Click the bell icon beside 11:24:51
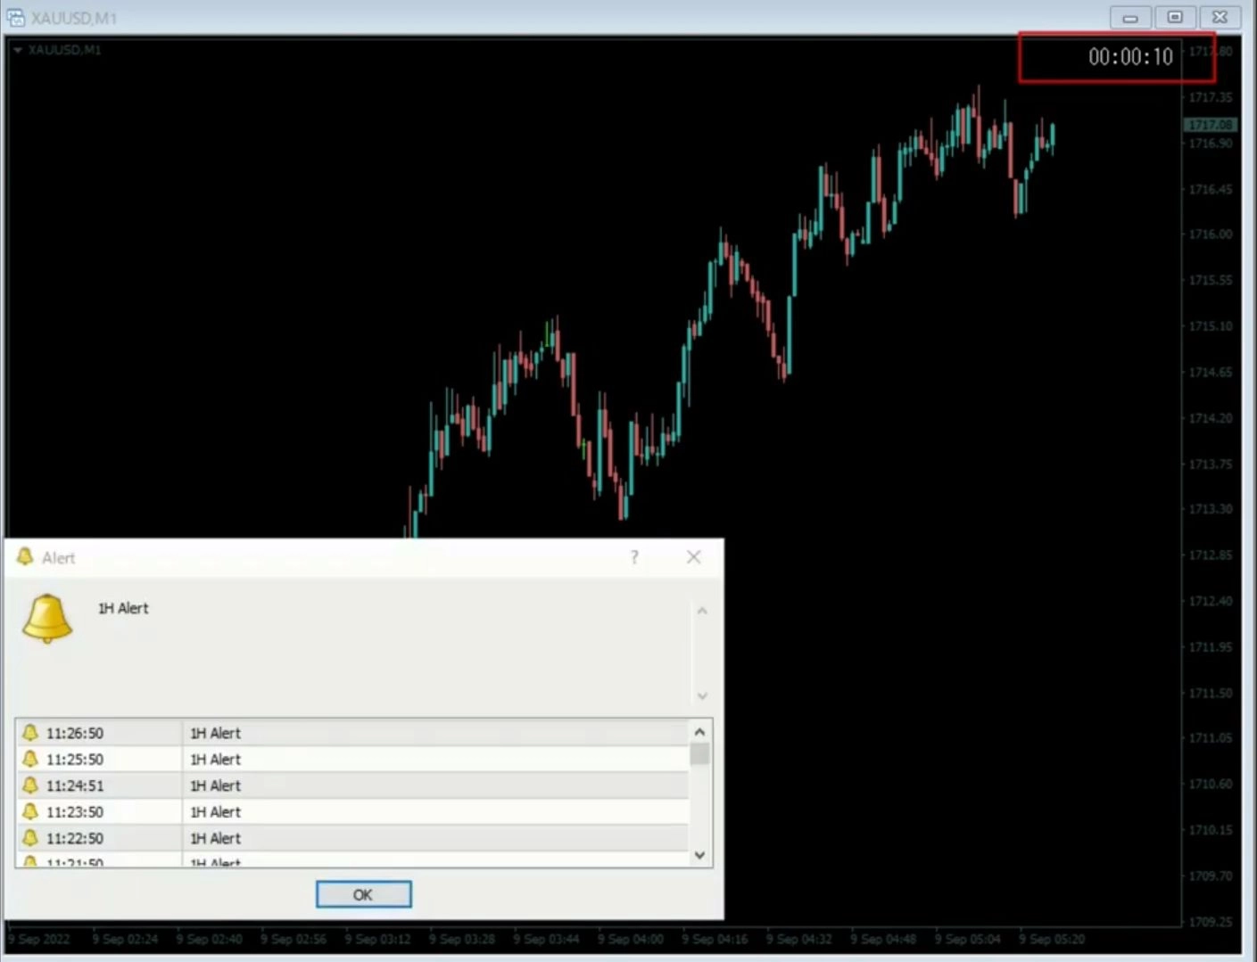The image size is (1257, 962). click(30, 785)
